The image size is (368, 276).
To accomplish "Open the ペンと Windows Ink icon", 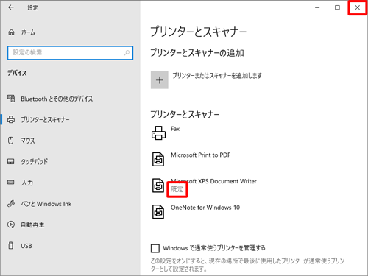I will tap(11, 203).
